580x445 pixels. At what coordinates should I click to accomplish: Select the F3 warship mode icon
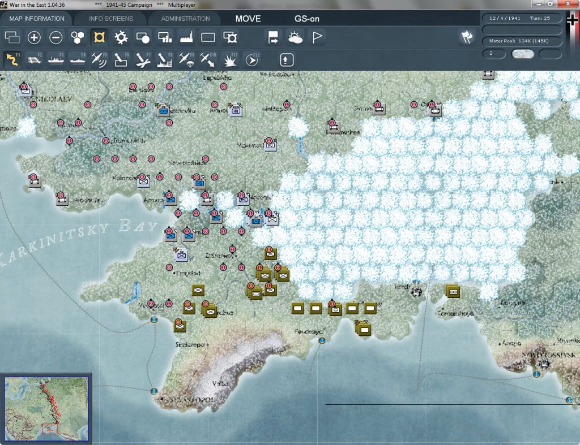[x=56, y=59]
